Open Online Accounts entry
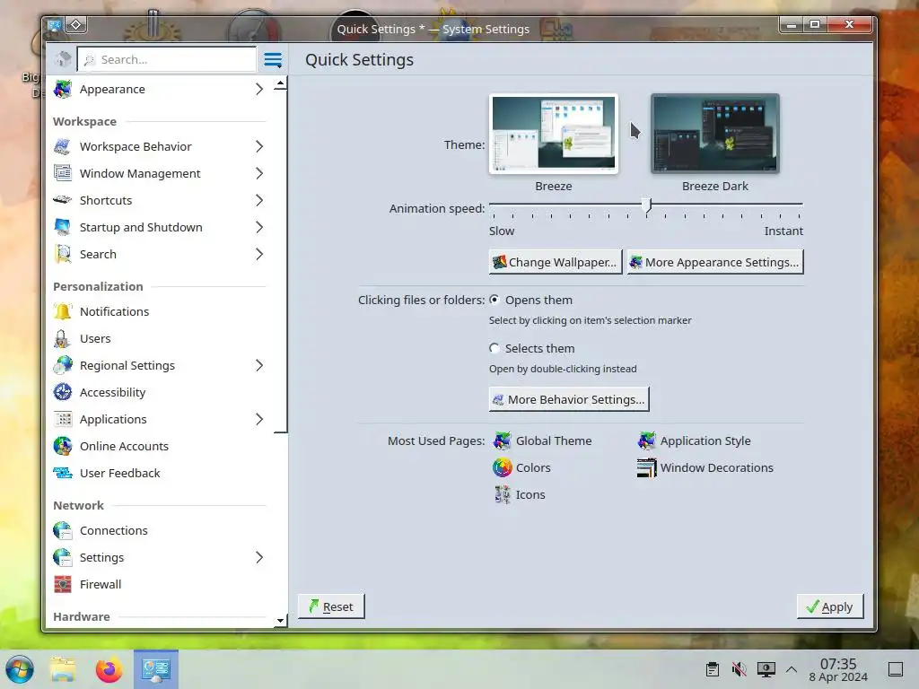 point(159,447)
